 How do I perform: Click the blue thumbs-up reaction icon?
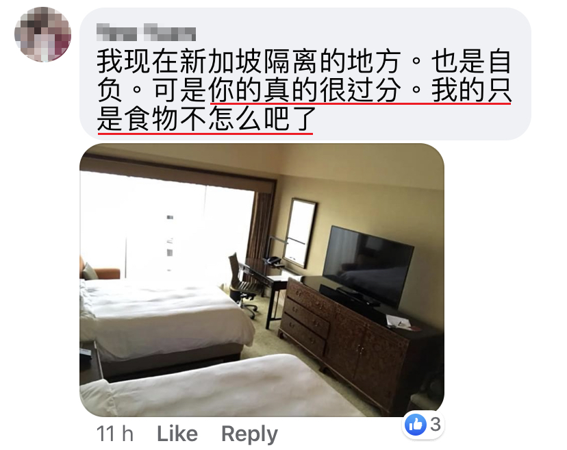point(416,425)
